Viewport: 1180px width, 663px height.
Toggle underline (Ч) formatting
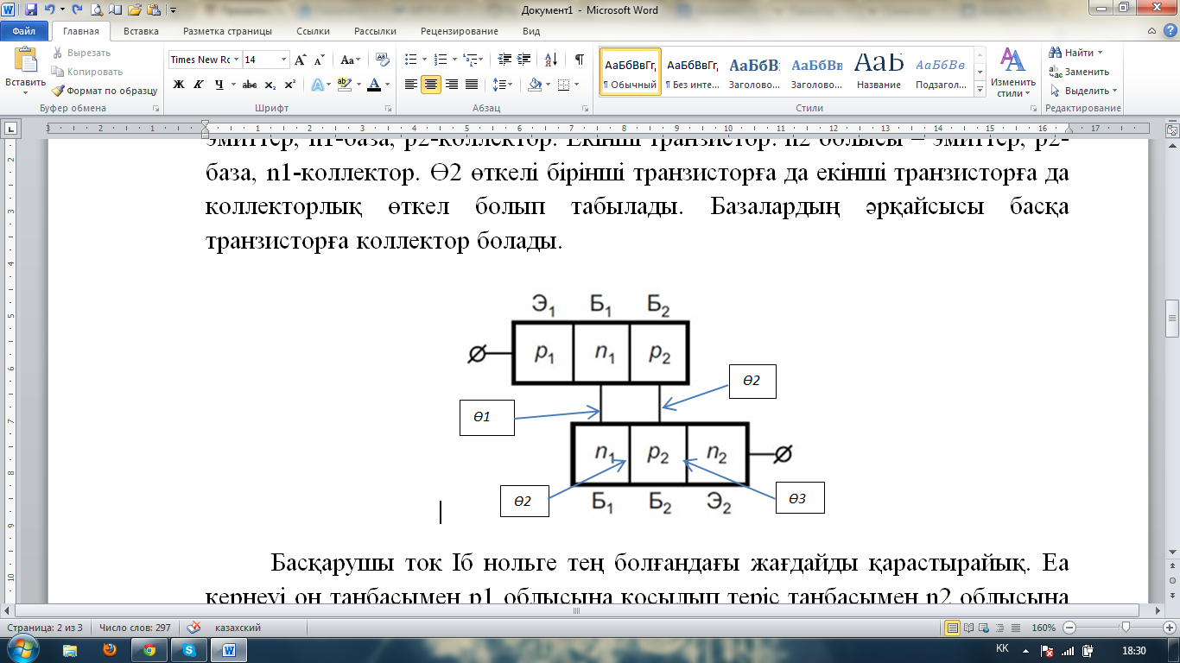point(219,85)
